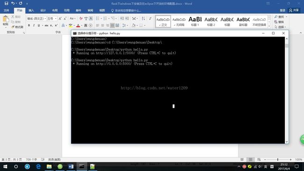Click the Sort (A-Z) icon

(143, 18)
